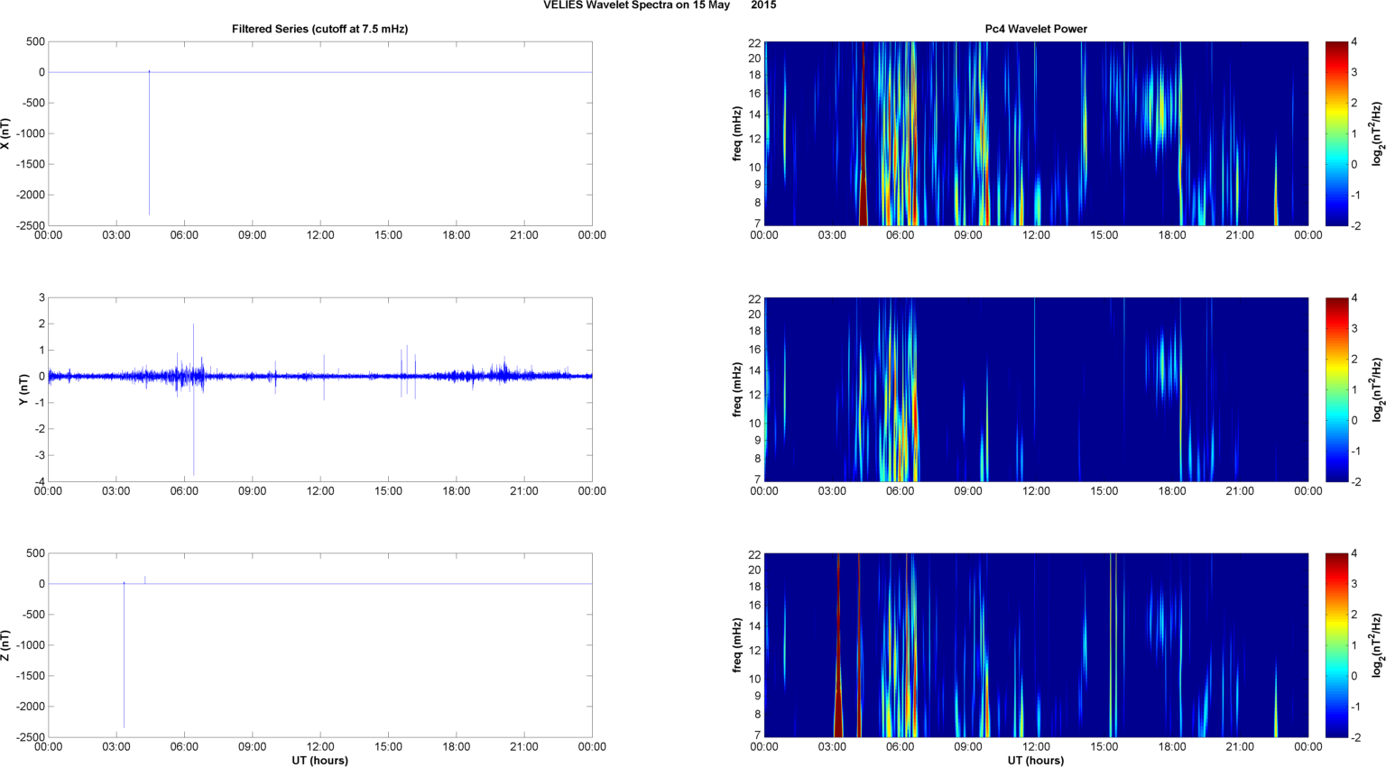Viewport: 1386px width, 767px height.
Task: Click the 'Z (nT)' axis label
Action: [x=5, y=645]
